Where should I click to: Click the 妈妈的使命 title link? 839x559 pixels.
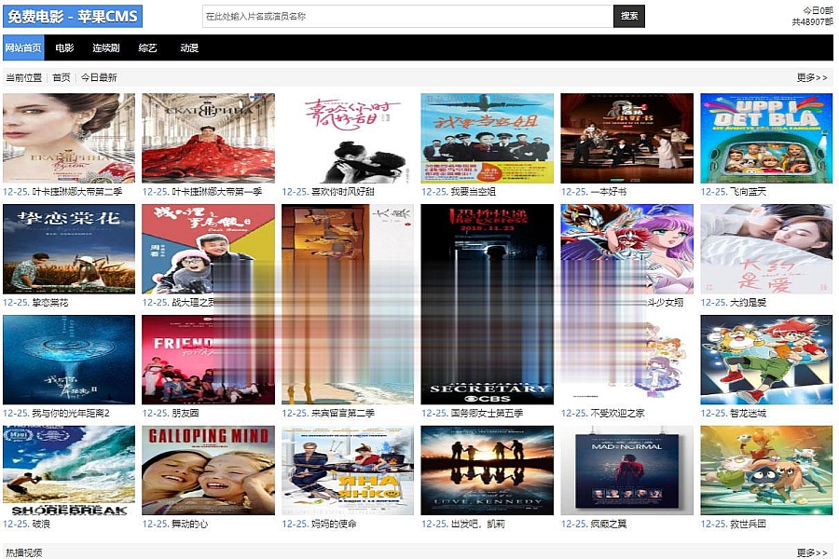[x=334, y=524]
